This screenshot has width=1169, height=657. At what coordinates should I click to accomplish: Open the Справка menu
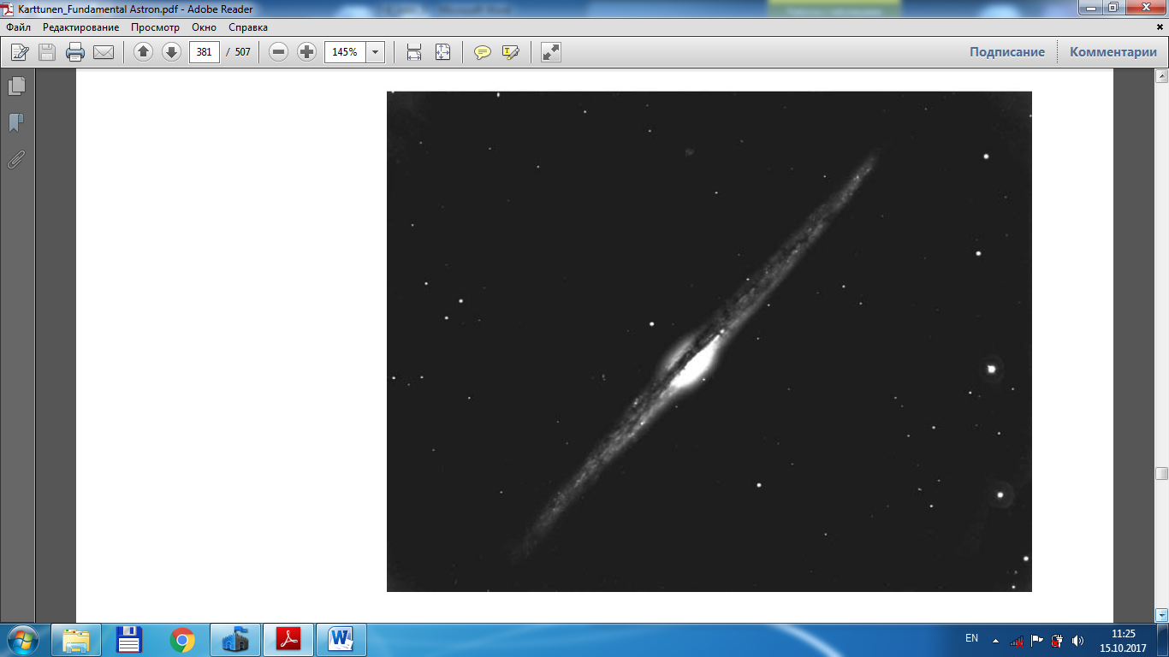pos(248,27)
